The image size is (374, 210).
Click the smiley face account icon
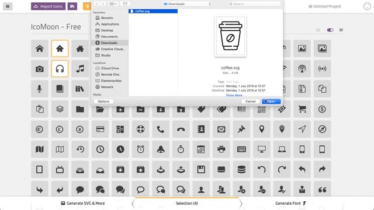pos(367,6)
